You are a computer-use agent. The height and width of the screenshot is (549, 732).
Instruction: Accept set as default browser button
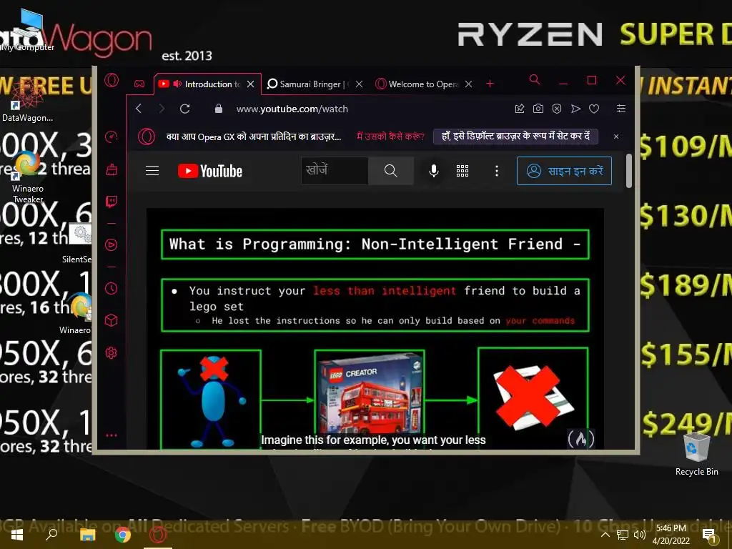(515, 137)
